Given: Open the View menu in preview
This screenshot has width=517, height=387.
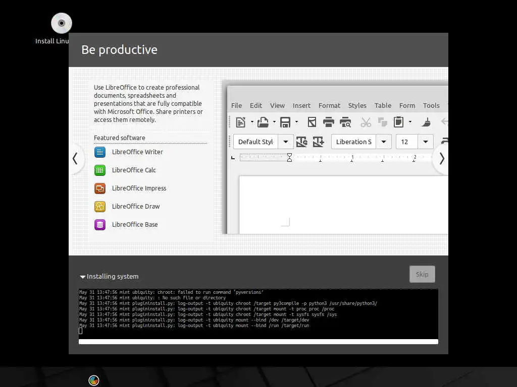Looking at the screenshot, I should coord(277,106).
